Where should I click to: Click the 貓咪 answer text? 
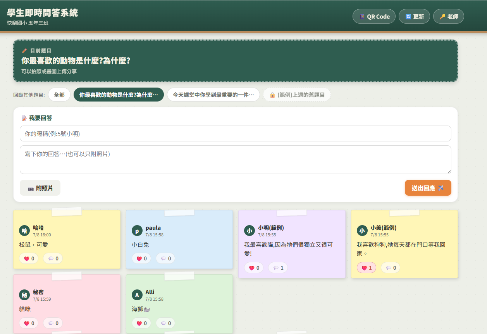pos(25,309)
